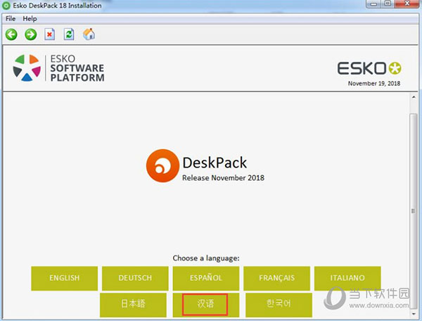Choose 日本語 as installation language
The image size is (422, 321).
tap(133, 305)
